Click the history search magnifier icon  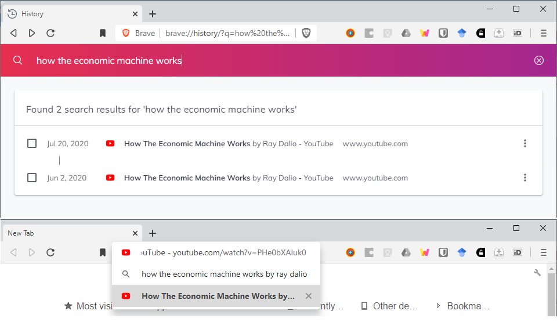17,60
